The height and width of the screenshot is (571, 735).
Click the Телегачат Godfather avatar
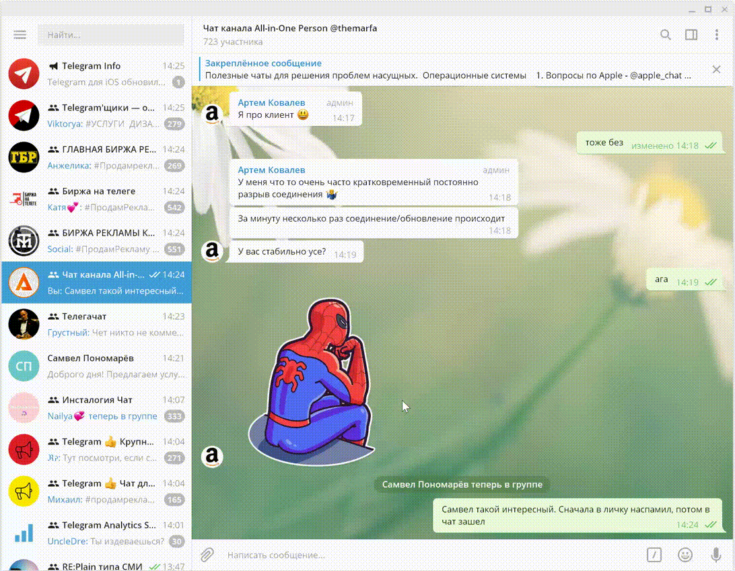[x=24, y=324]
